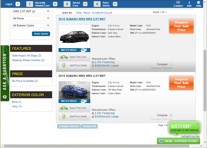Open the All Exterior Colors dropdown
Viewport: 207px width, 148px height.
(x=31, y=25)
